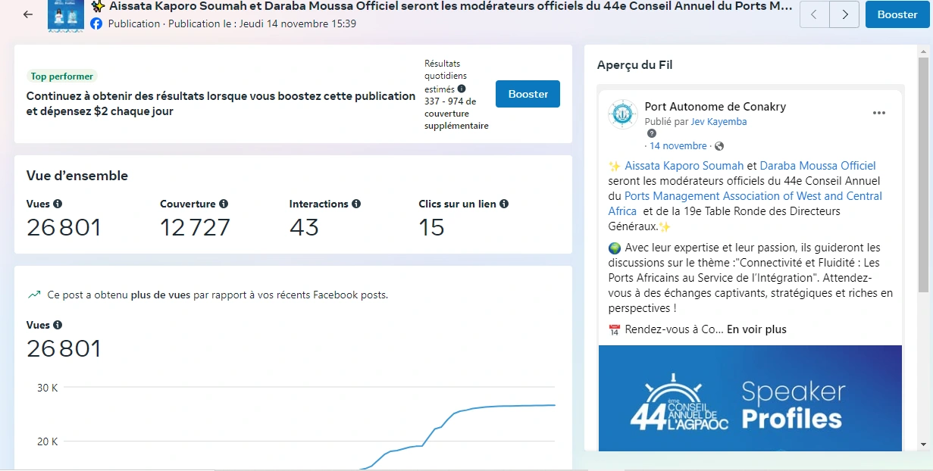Open Daraba Moussa Officiel tagged profile
This screenshot has height=471, width=933.
(818, 165)
